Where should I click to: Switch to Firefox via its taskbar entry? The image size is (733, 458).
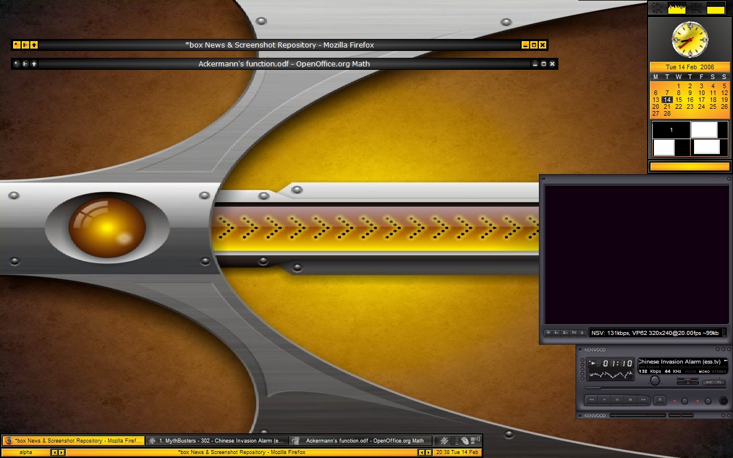coord(73,441)
